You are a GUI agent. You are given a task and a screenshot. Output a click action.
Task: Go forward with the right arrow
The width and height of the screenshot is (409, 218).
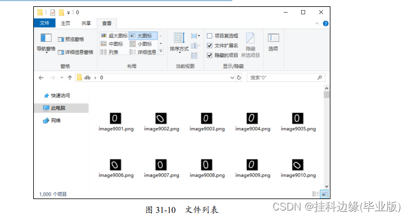pyautogui.click(x=52, y=77)
